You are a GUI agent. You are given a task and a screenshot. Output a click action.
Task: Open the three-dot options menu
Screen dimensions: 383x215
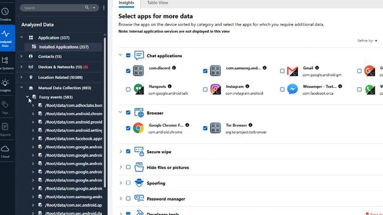point(104,8)
